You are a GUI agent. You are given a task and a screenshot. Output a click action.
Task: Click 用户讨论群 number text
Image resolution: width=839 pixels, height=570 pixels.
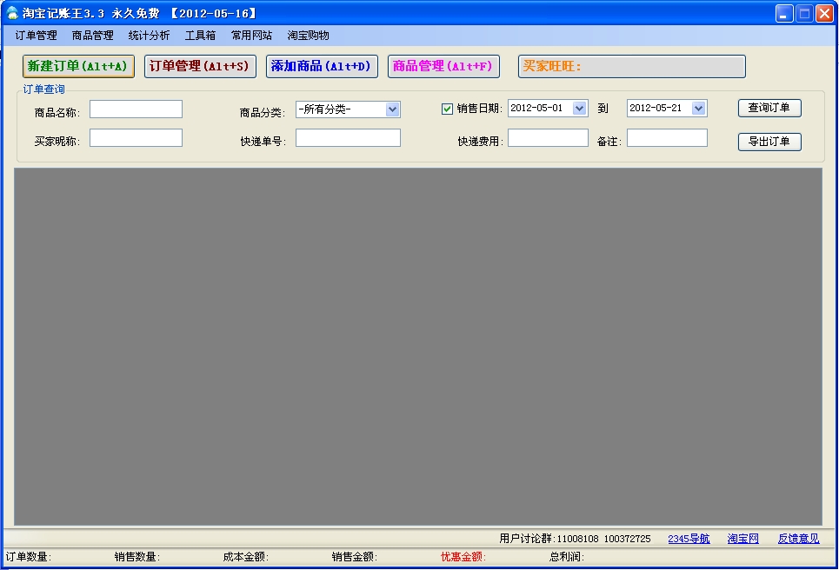pos(575,539)
